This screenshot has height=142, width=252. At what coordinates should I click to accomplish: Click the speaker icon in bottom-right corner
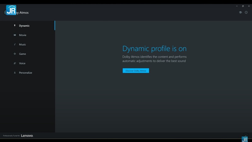tap(246, 135)
